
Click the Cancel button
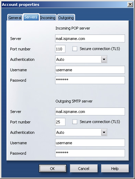coord(84,169)
